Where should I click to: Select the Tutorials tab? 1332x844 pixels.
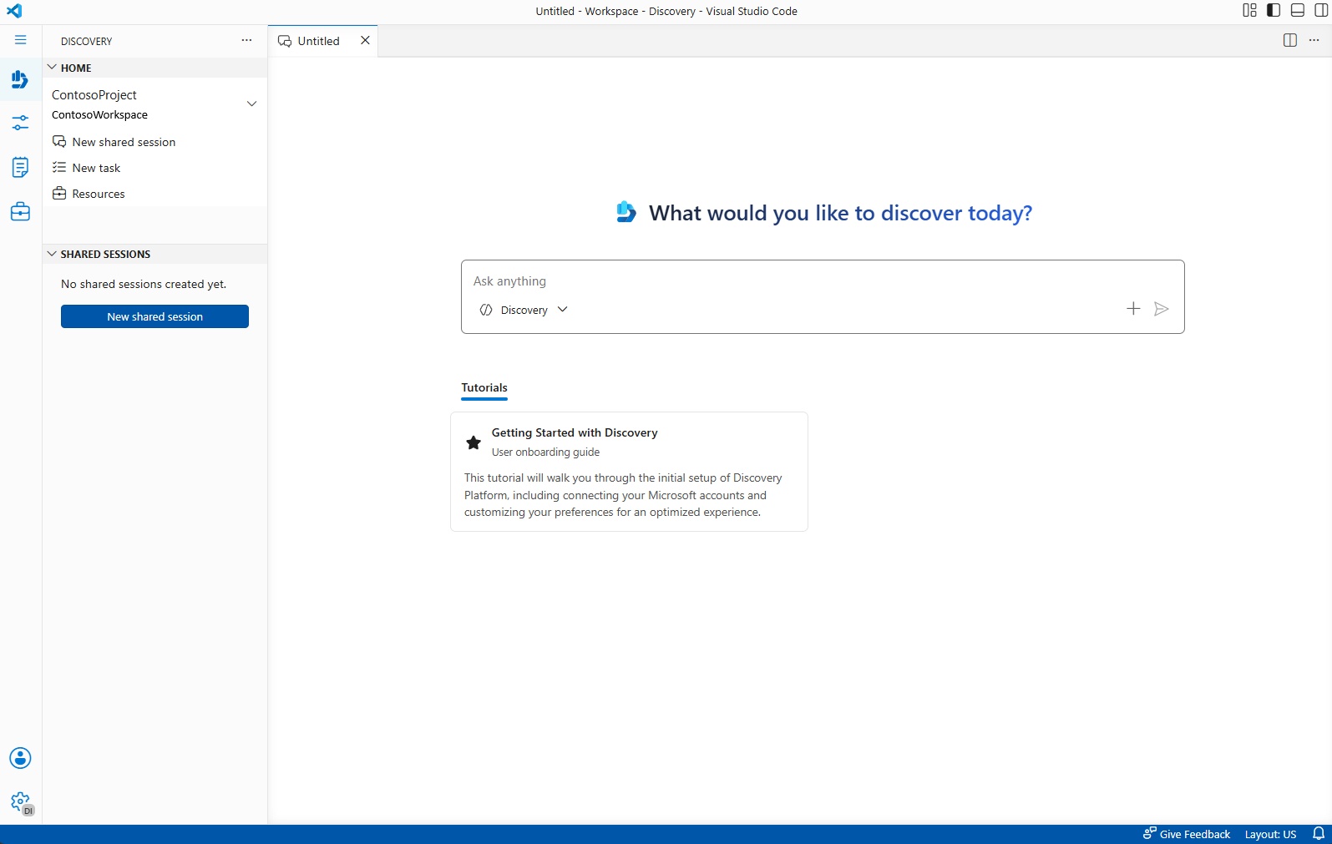coord(484,387)
